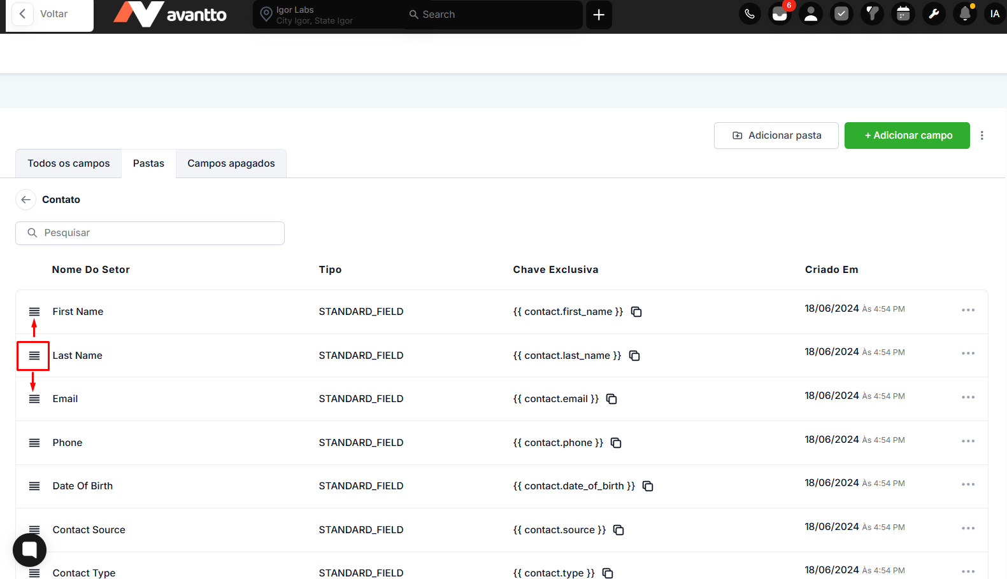Click the Criado Em column header
The image size is (1007, 579).
click(x=832, y=270)
